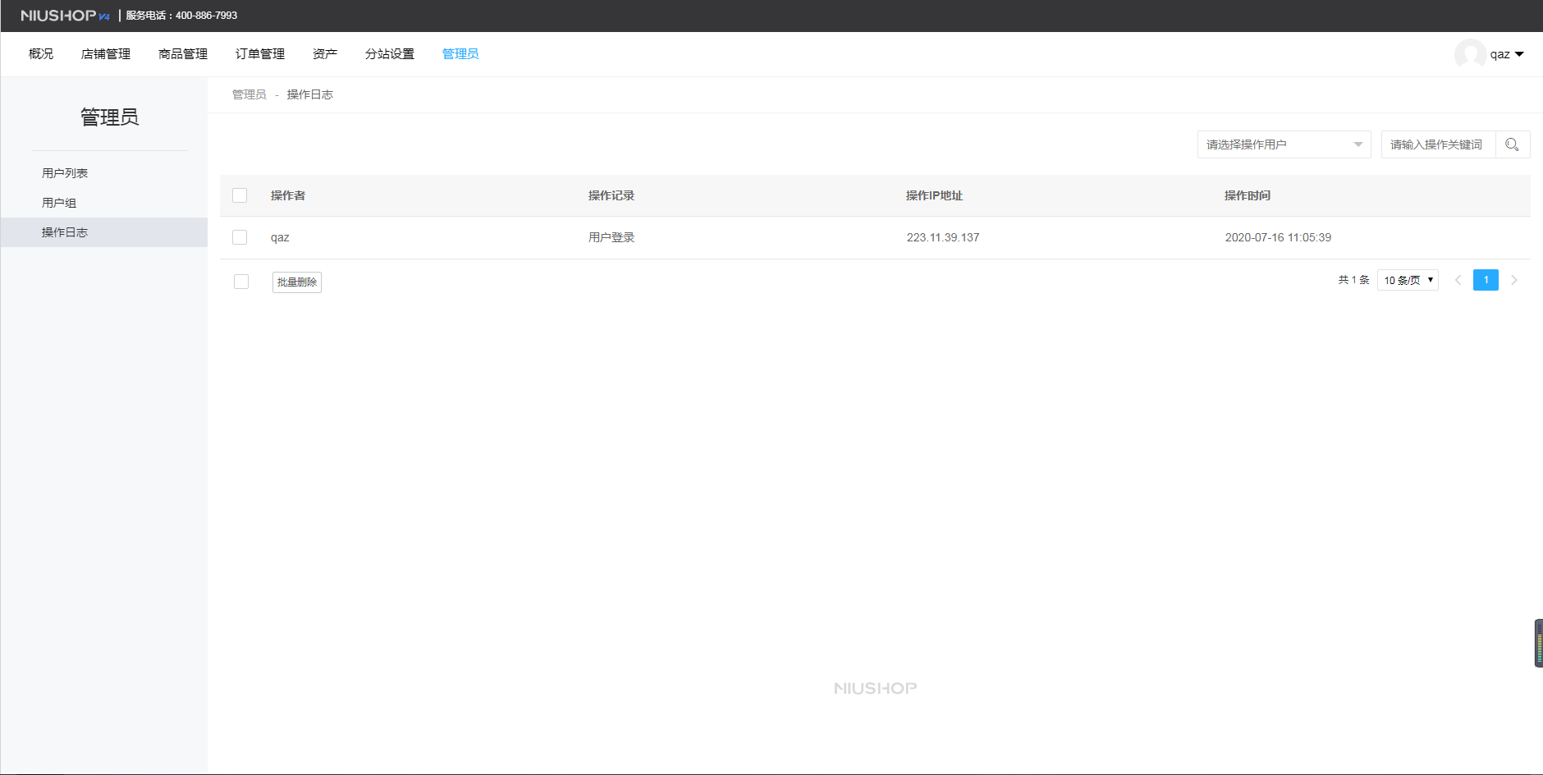This screenshot has height=775, width=1543.
Task: Click the qaz user avatar
Action: [1470, 54]
